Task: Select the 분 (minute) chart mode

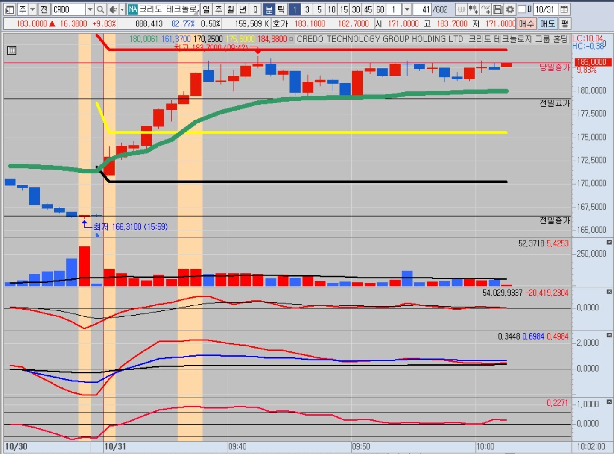Action: [x=269, y=9]
